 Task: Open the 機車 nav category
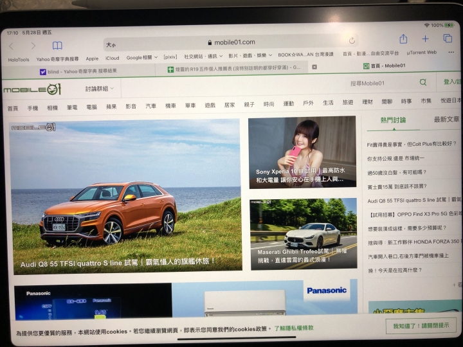(170, 105)
